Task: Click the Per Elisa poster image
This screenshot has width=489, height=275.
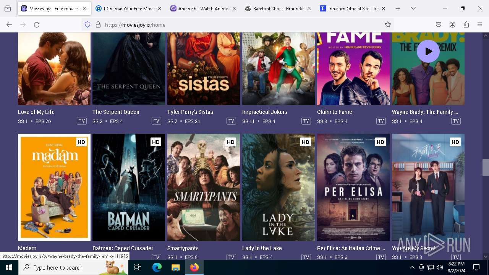Action: [353, 187]
